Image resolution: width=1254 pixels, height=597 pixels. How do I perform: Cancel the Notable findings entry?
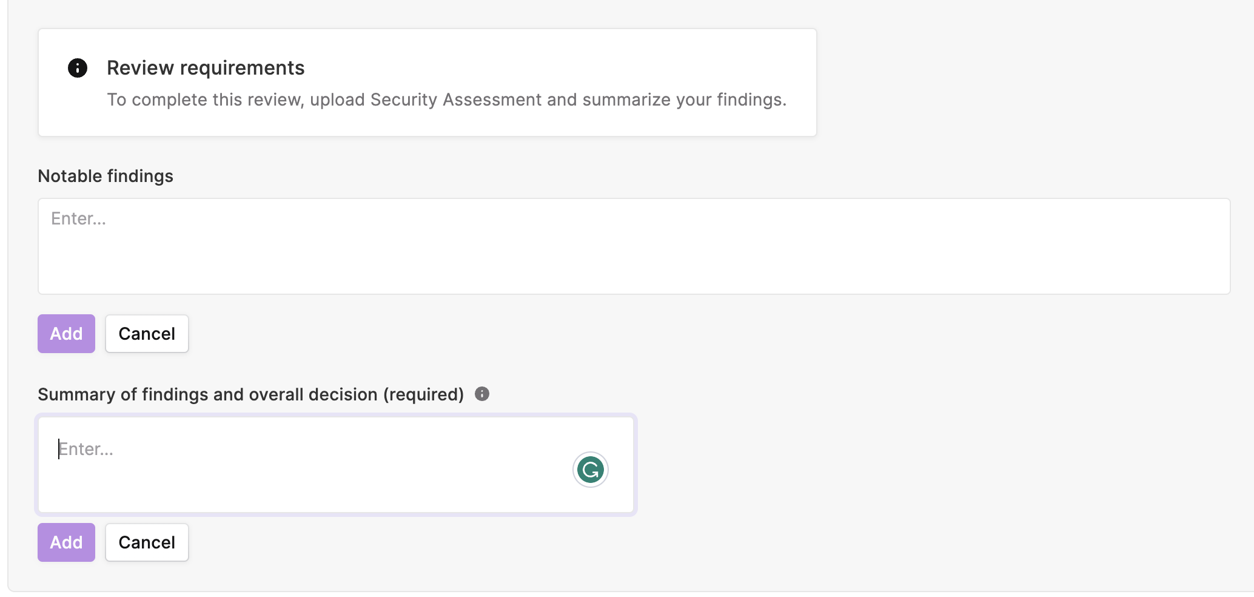(x=147, y=334)
